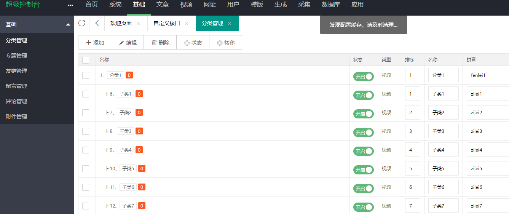The image size is (509, 214).
Task: Collapse the 基础 sidebar section
Action: 37,24
